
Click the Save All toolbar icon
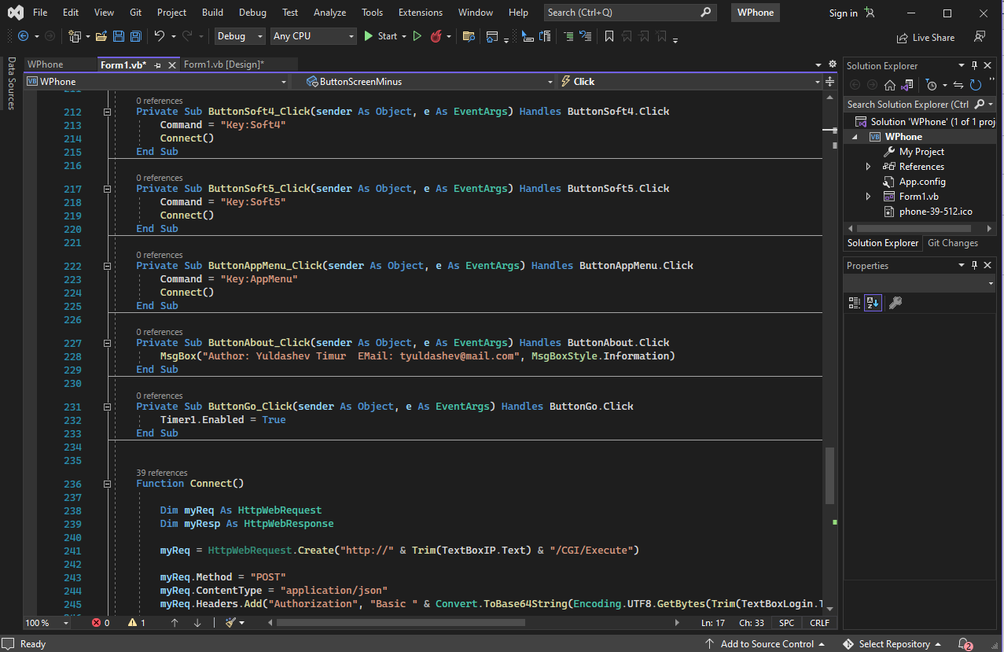click(x=135, y=36)
